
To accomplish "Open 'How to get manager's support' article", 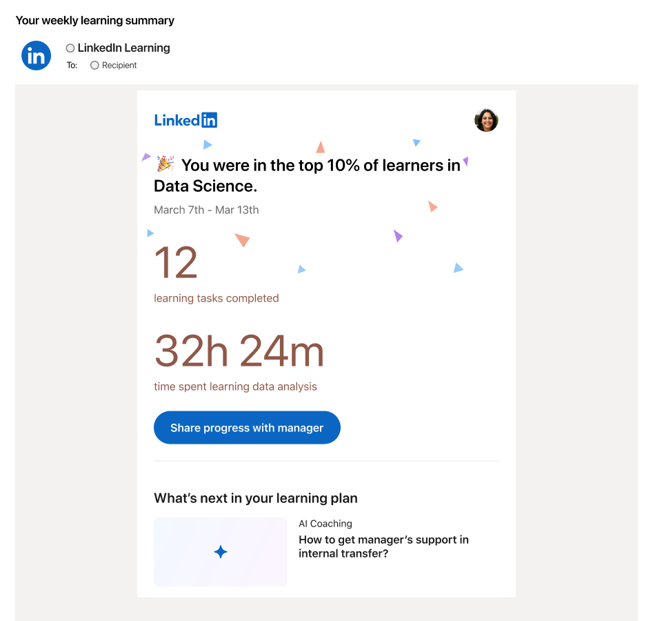I will tap(383, 546).
